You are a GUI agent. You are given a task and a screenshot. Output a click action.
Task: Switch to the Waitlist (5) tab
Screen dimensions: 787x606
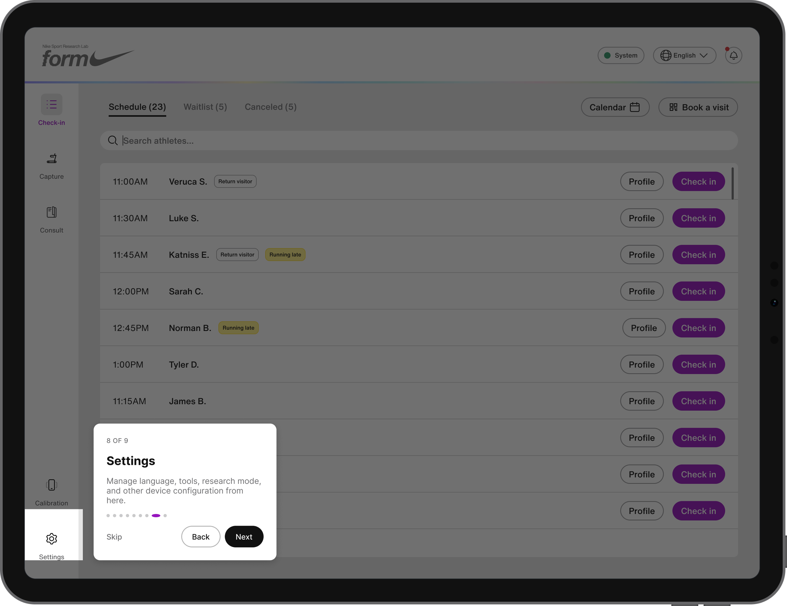coord(205,107)
